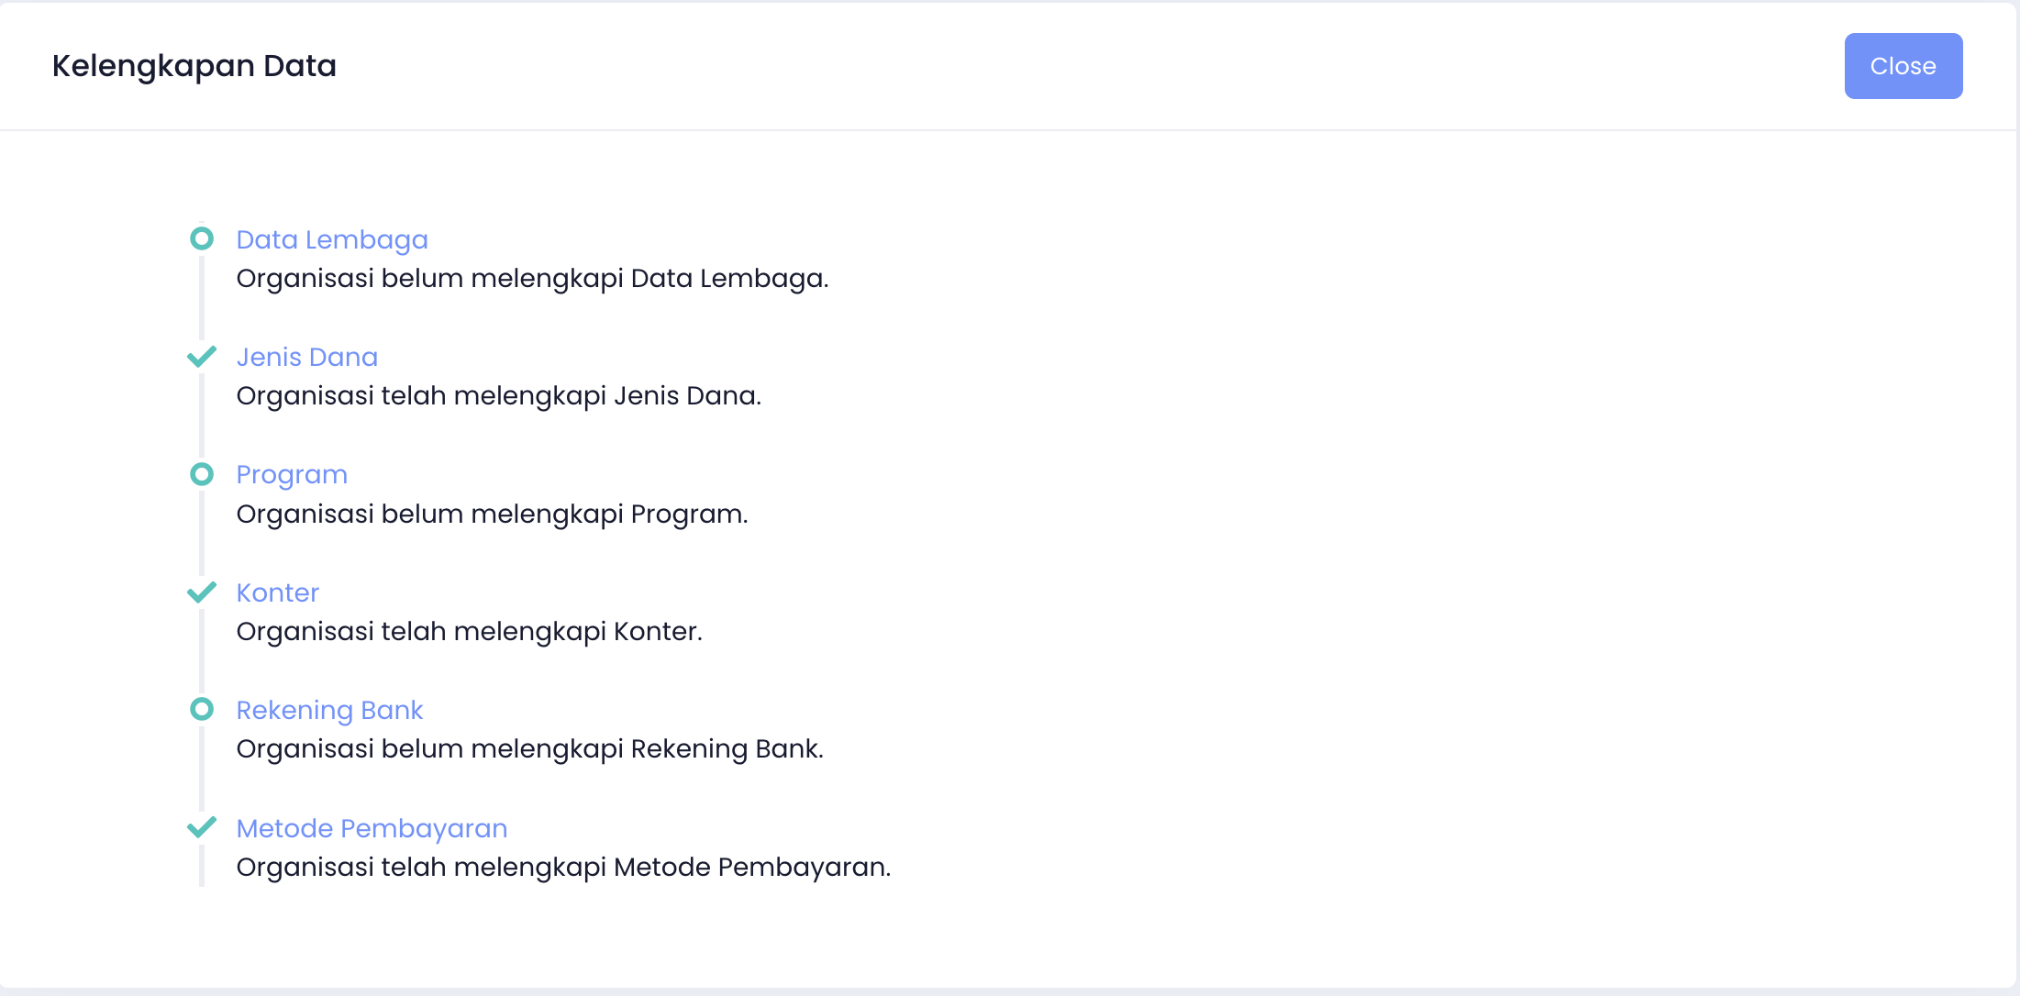
Task: Open the Program link
Action: [x=292, y=474]
